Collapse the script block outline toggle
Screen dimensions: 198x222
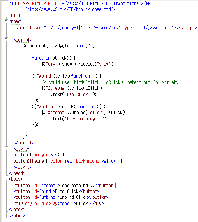pyautogui.click(x=7, y=39)
